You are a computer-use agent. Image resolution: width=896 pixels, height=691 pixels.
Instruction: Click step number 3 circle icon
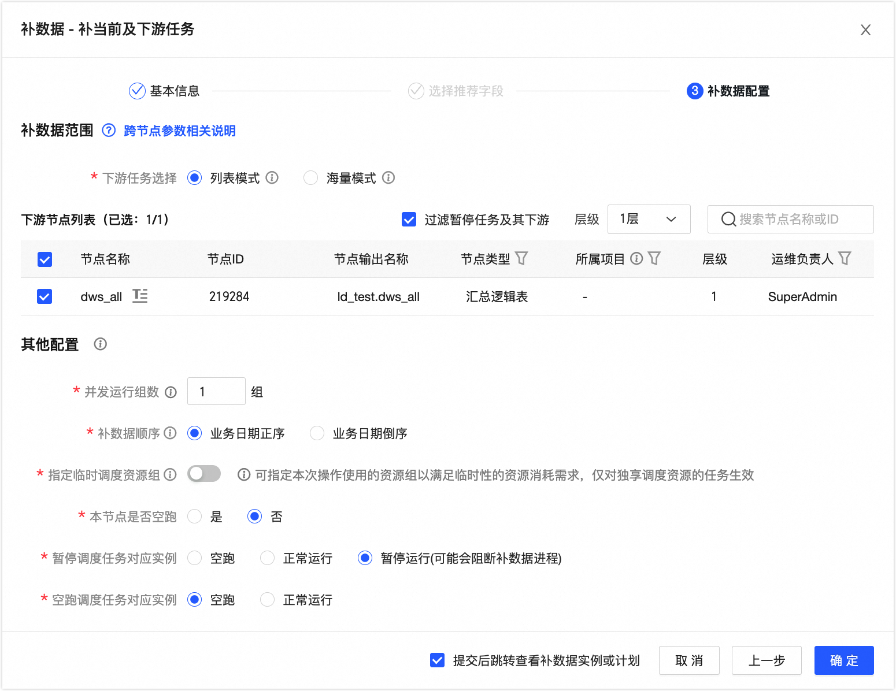(695, 91)
